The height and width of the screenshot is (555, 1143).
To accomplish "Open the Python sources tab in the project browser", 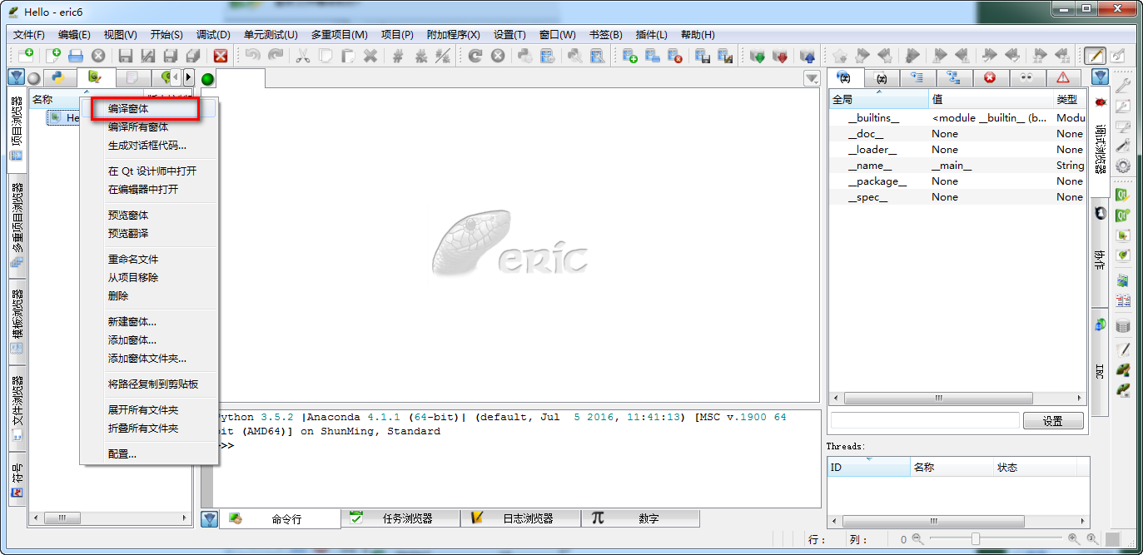I will click(58, 77).
